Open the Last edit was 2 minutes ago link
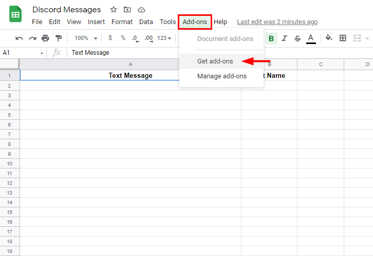373x256 pixels. [x=277, y=22]
